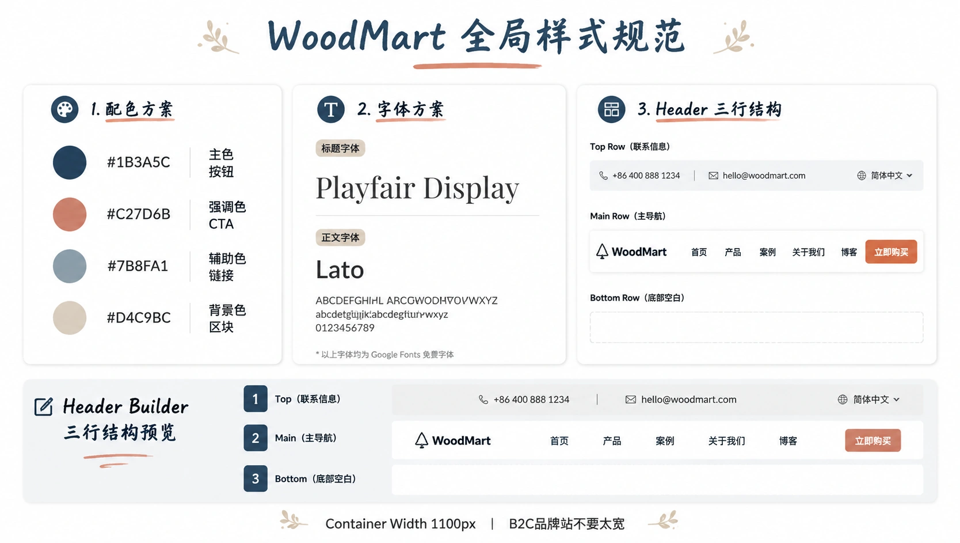The image size is (960, 543).
Task: Click the 主色 按钮 usage label
Action: coord(221,163)
